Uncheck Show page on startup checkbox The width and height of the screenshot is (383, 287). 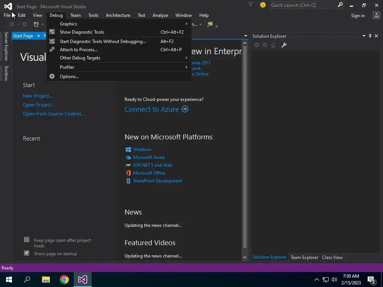(27, 253)
